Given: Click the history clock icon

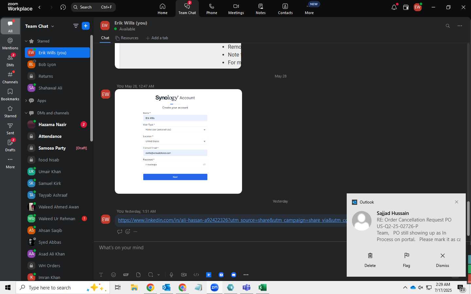Looking at the screenshot, I should [x=63, y=7].
